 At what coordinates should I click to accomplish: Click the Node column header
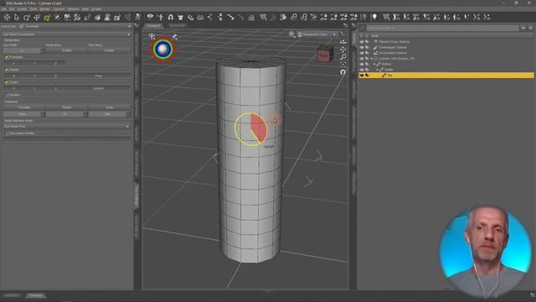click(375, 35)
